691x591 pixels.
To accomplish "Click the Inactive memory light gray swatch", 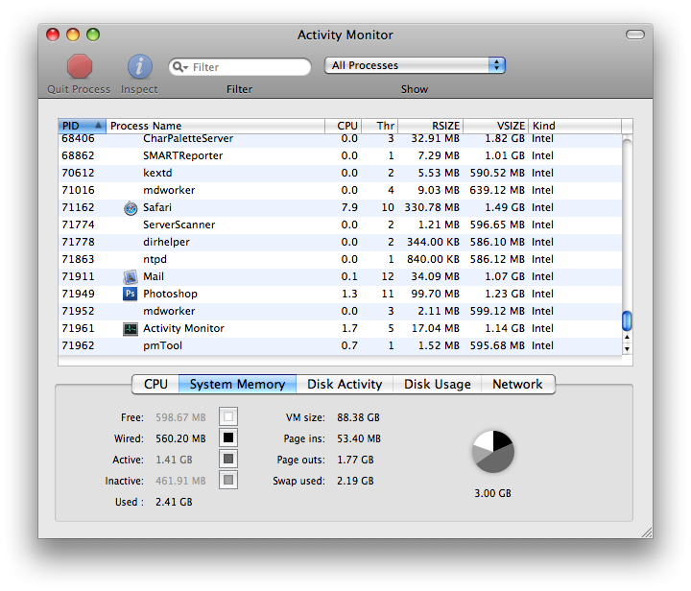I will coord(228,480).
